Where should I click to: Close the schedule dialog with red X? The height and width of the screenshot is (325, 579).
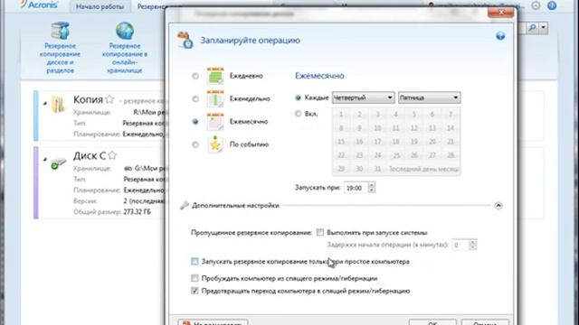point(500,13)
